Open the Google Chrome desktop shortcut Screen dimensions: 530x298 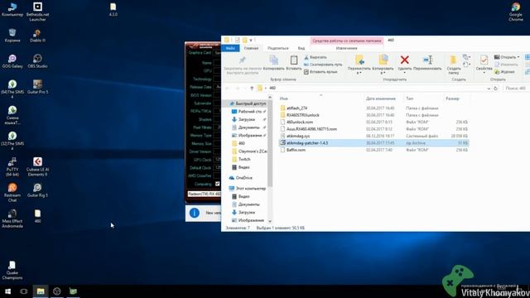[x=515, y=12]
